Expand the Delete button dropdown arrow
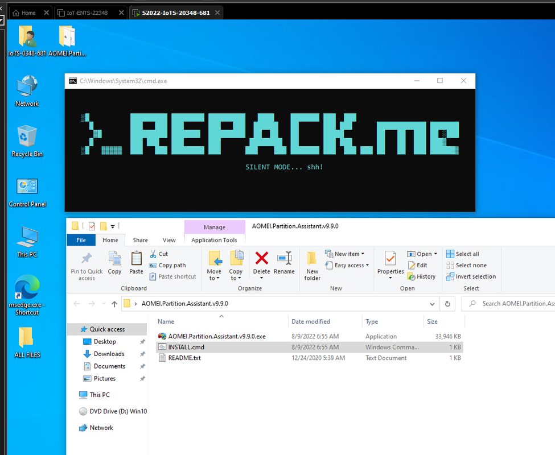The width and height of the screenshot is (555, 455). point(262,278)
